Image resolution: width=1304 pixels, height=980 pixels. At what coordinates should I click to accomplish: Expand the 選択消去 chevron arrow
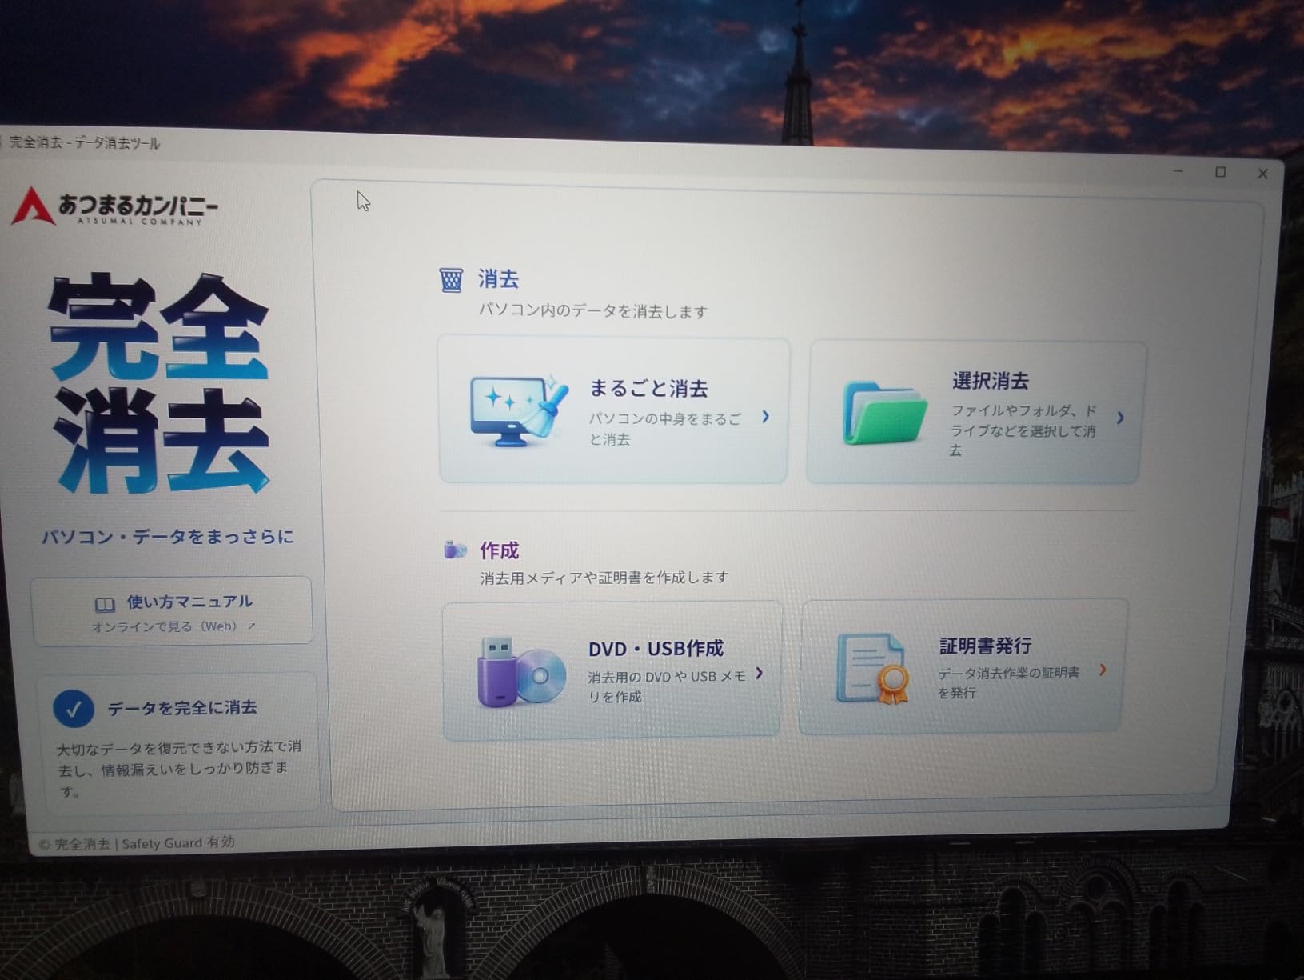(1120, 418)
